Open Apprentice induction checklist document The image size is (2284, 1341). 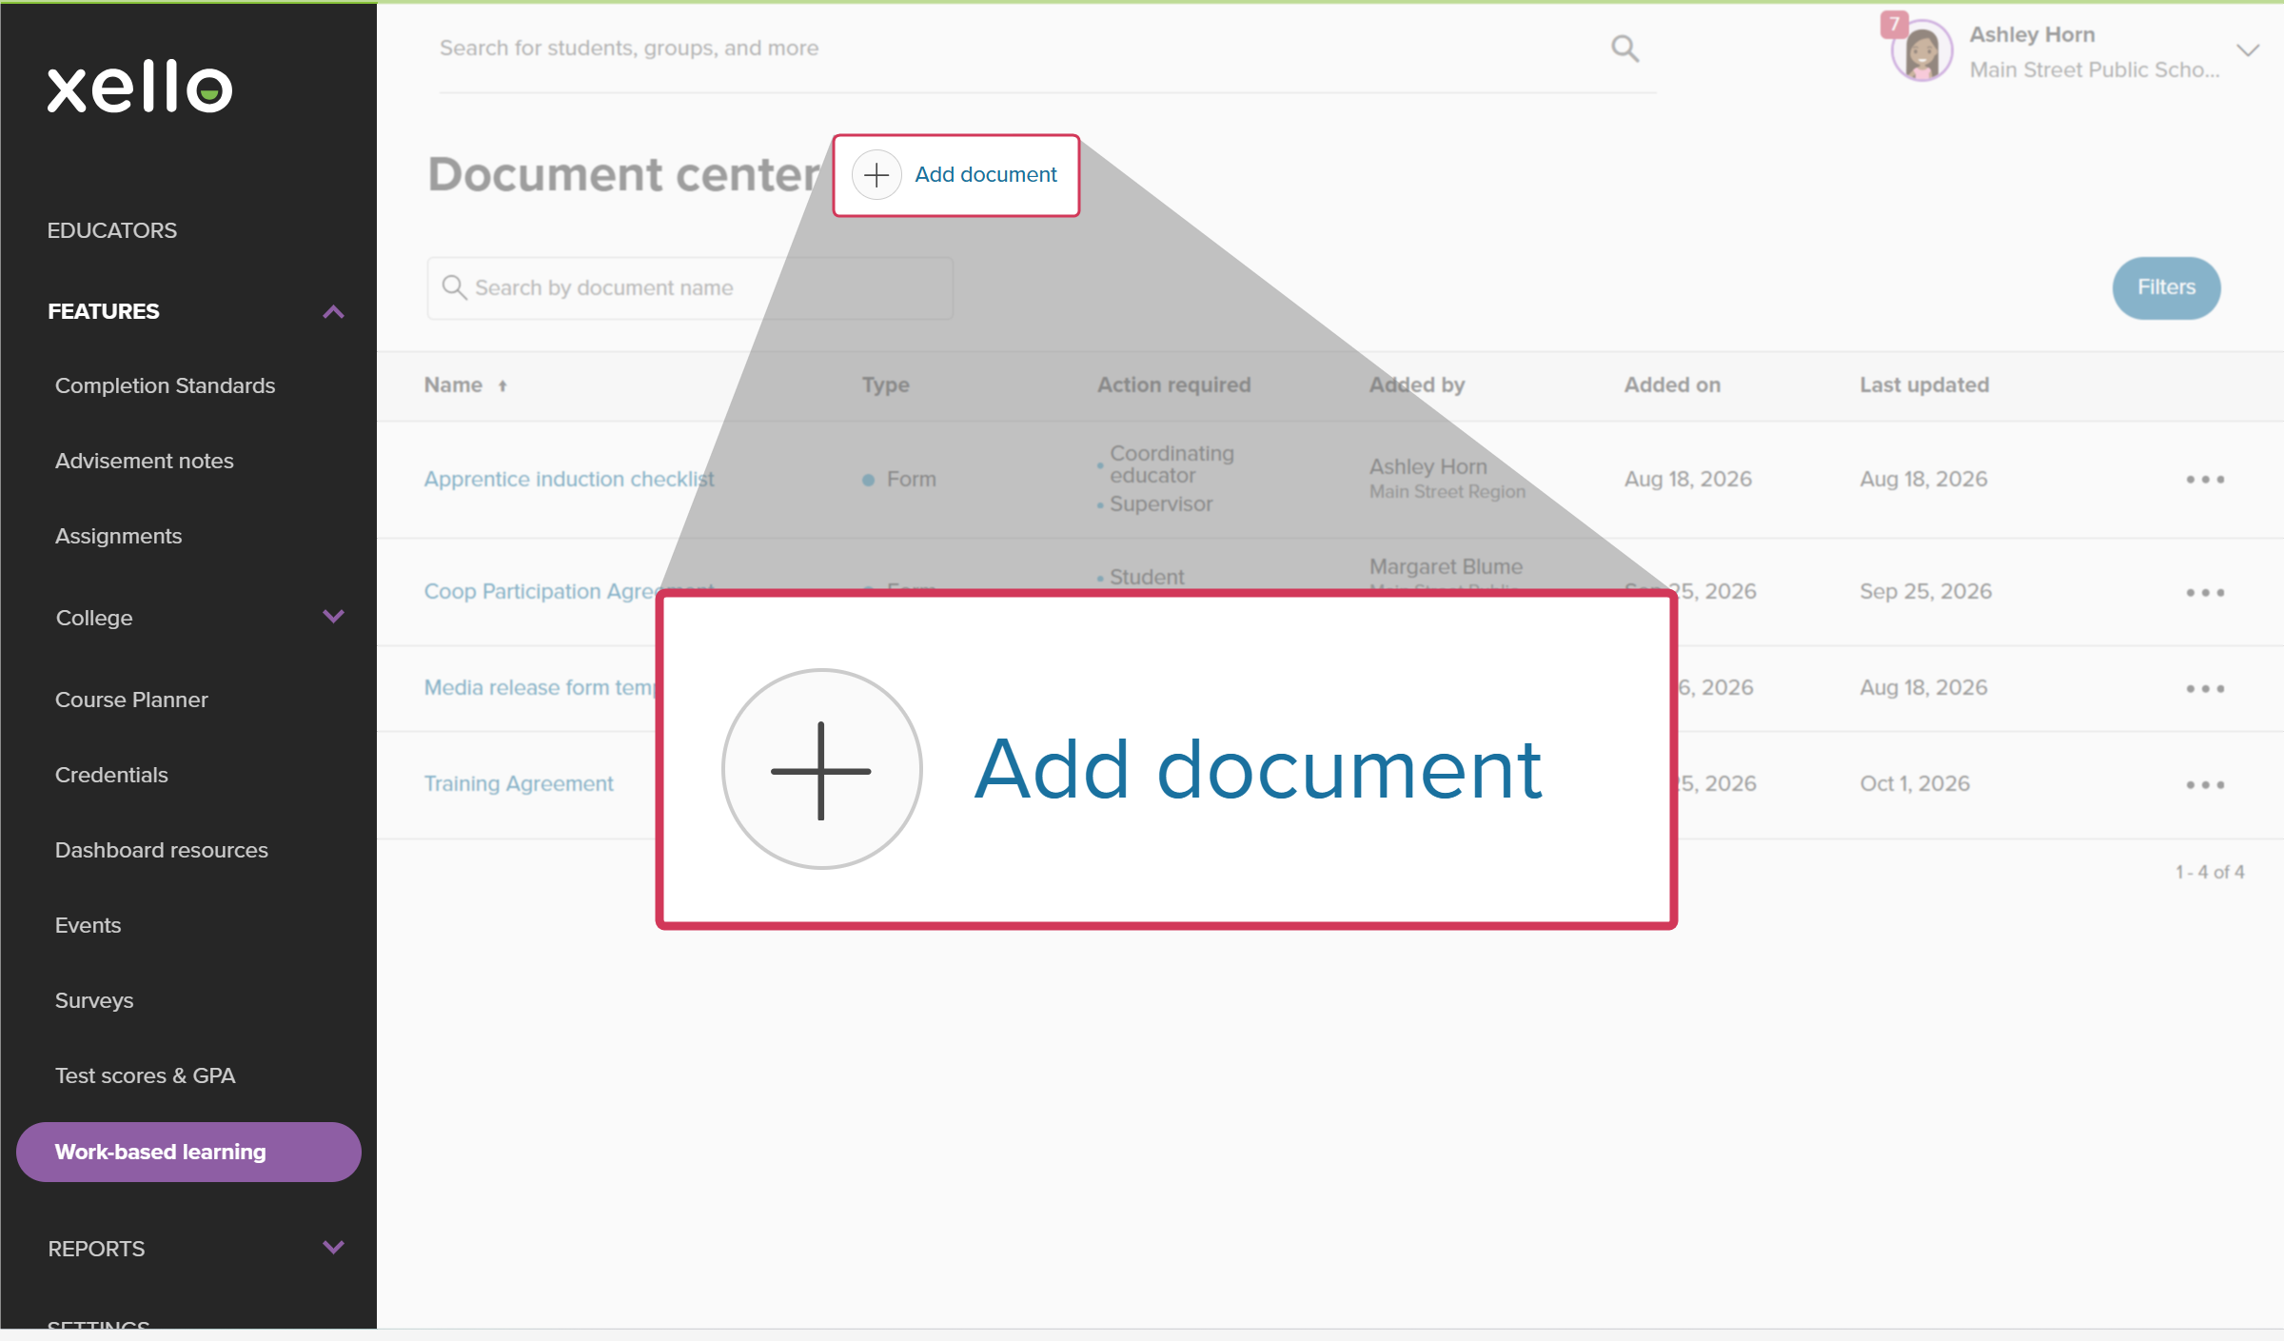pyautogui.click(x=569, y=480)
